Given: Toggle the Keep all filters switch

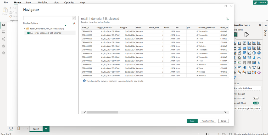Looking at the screenshot, I should coord(256,103).
